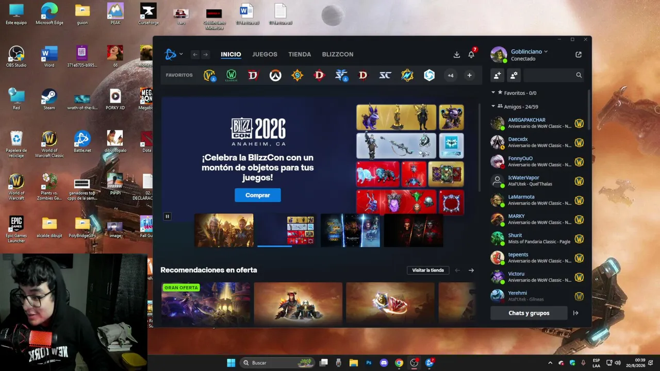
Task: Open Hearthstone from the favorites bar
Action: click(297, 75)
